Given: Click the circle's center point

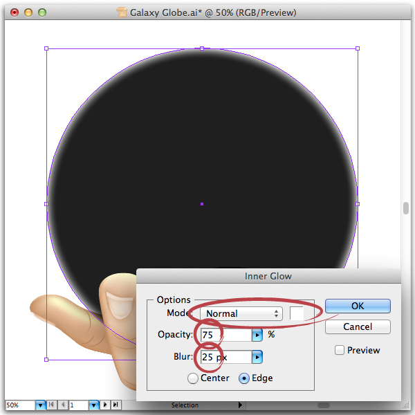Looking at the screenshot, I should pos(202,204).
